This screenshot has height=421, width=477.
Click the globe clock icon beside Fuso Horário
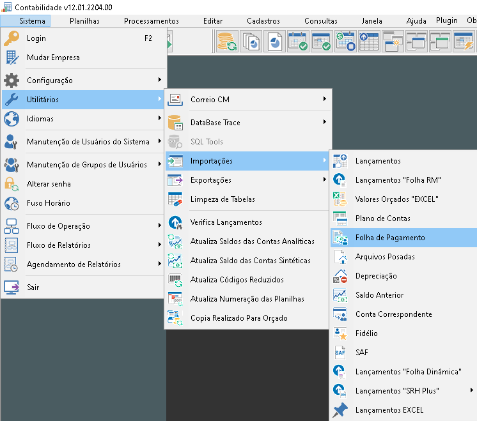tap(12, 203)
